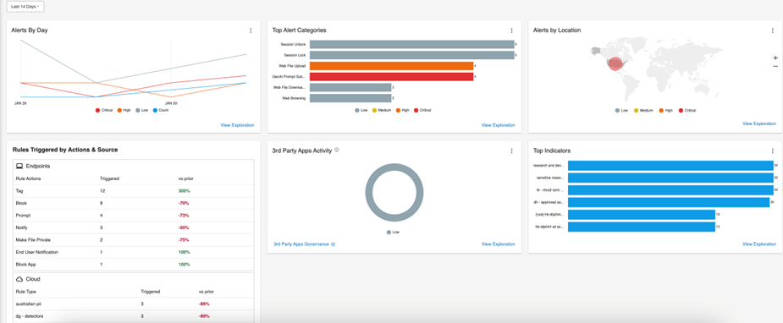Toggle the Critical series in Alerts By Day legend
The height and width of the screenshot is (323, 783).
click(x=104, y=110)
